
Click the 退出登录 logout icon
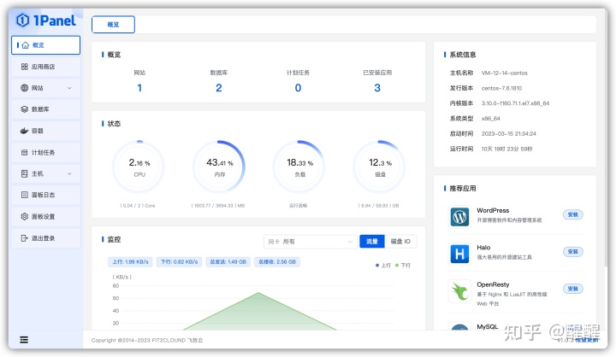tap(24, 237)
